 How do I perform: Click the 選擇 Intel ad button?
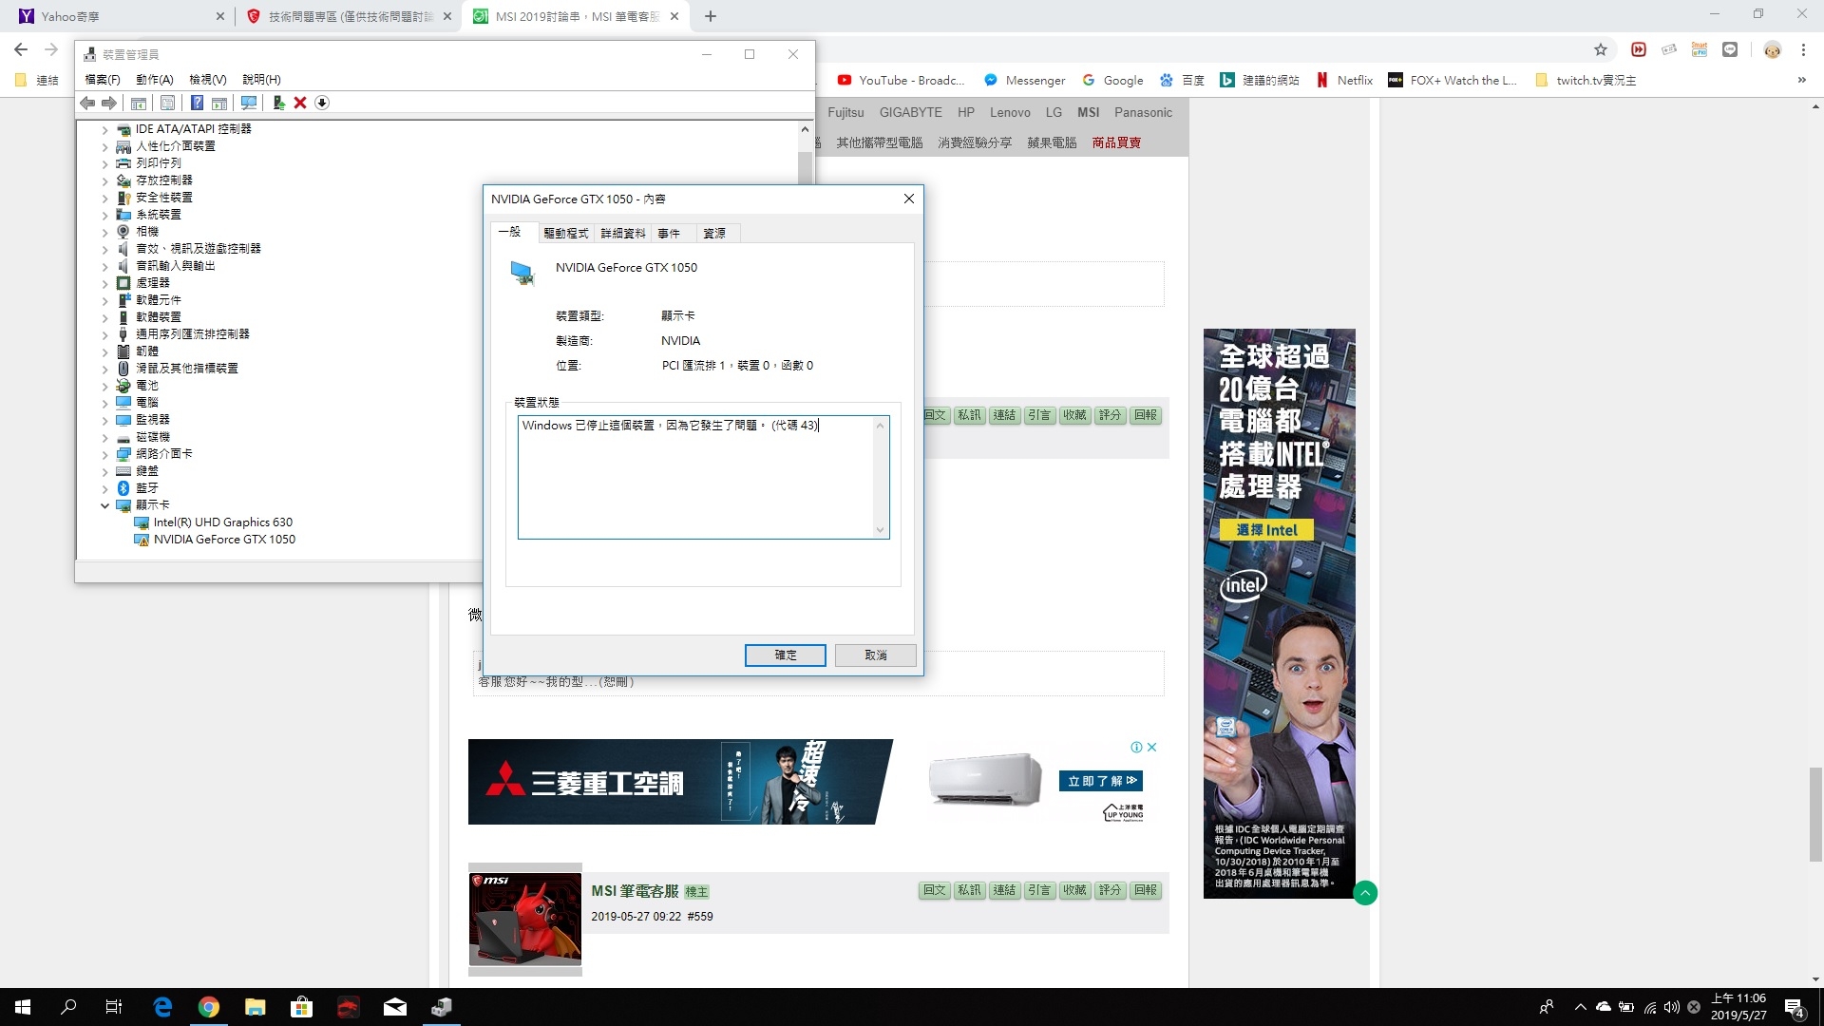coord(1266,530)
